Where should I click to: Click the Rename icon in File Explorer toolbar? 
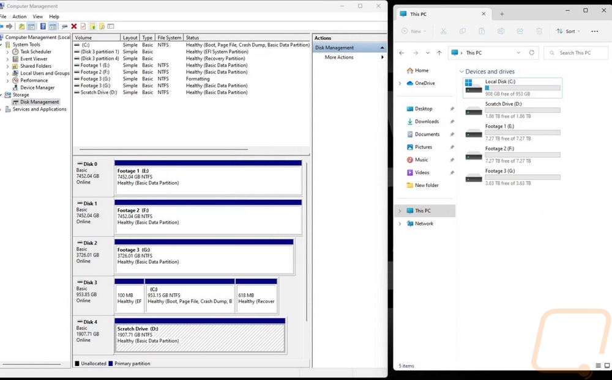(x=501, y=31)
